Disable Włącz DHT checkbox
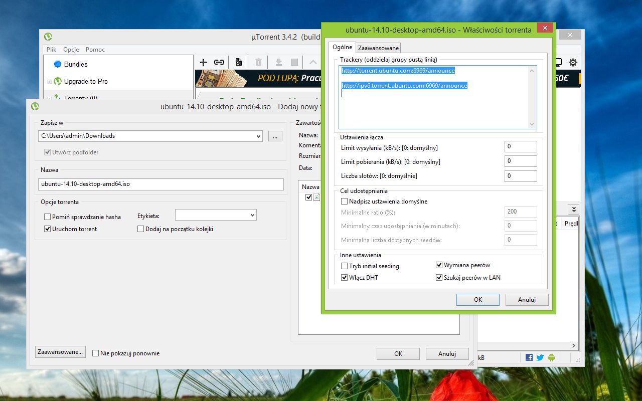This screenshot has height=401, width=642. [x=345, y=278]
